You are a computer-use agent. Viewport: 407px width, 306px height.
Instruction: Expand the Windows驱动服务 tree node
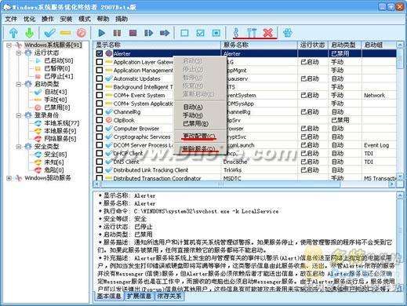(x=9, y=178)
